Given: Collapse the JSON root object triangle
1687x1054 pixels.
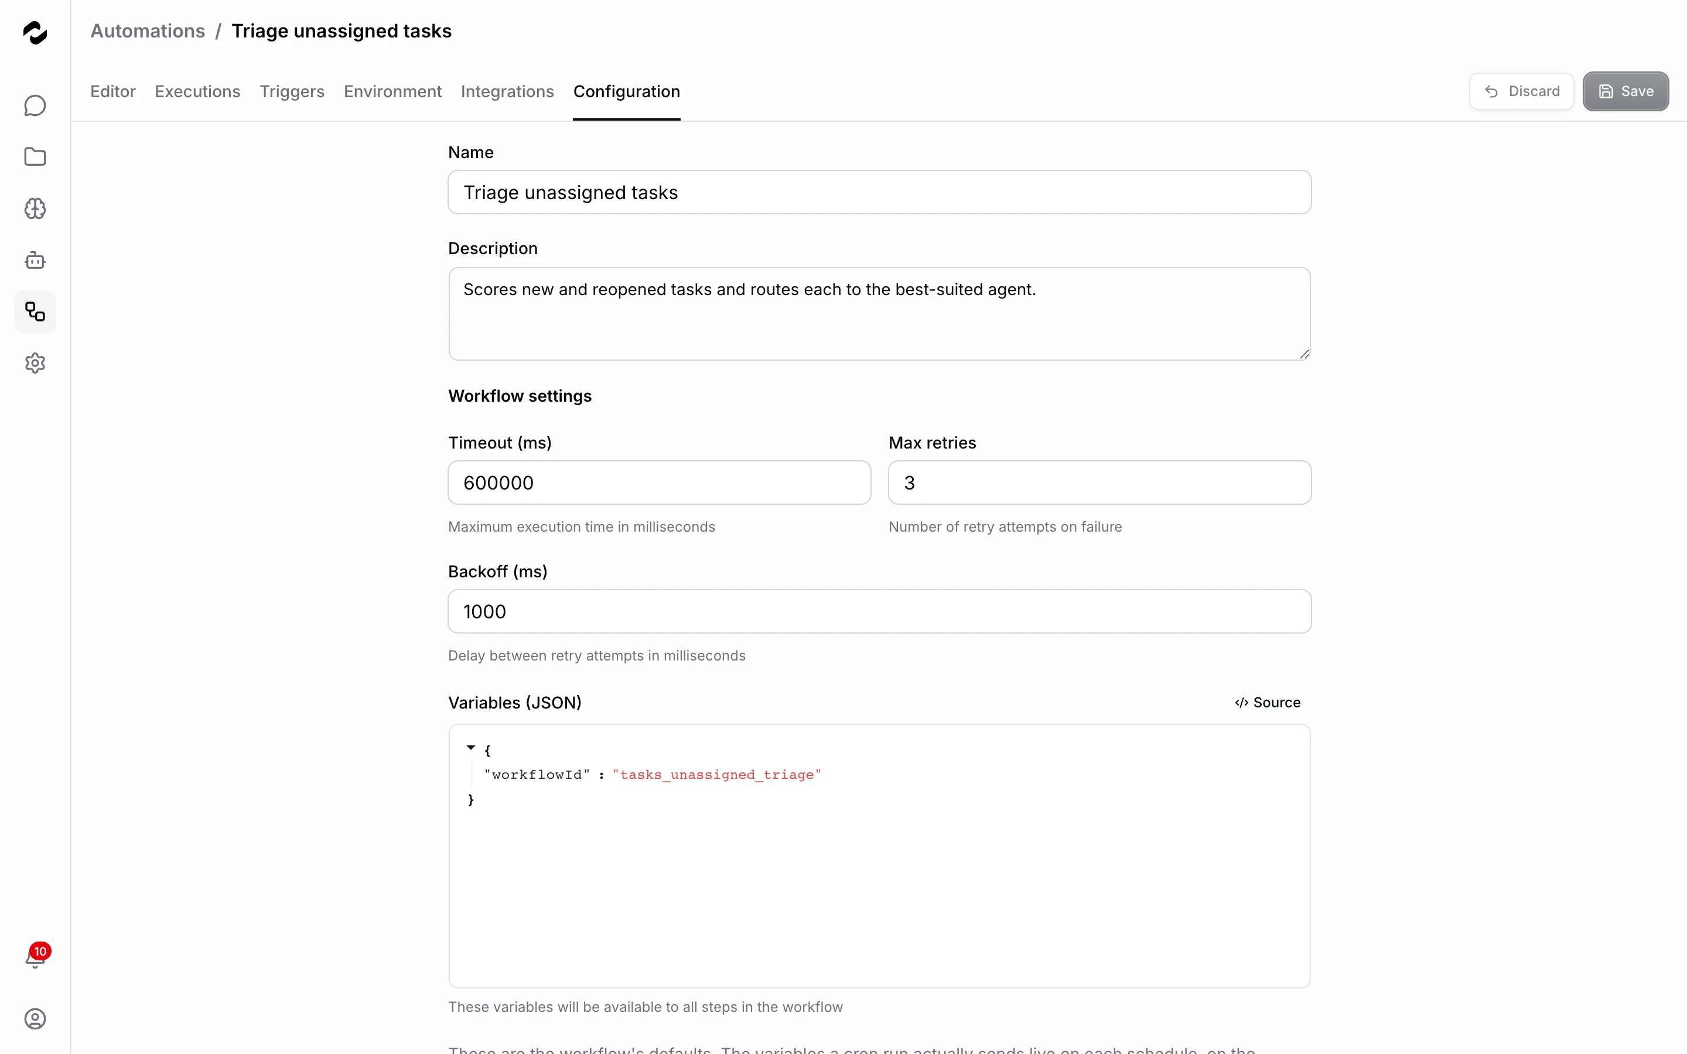Looking at the screenshot, I should pos(471,748).
